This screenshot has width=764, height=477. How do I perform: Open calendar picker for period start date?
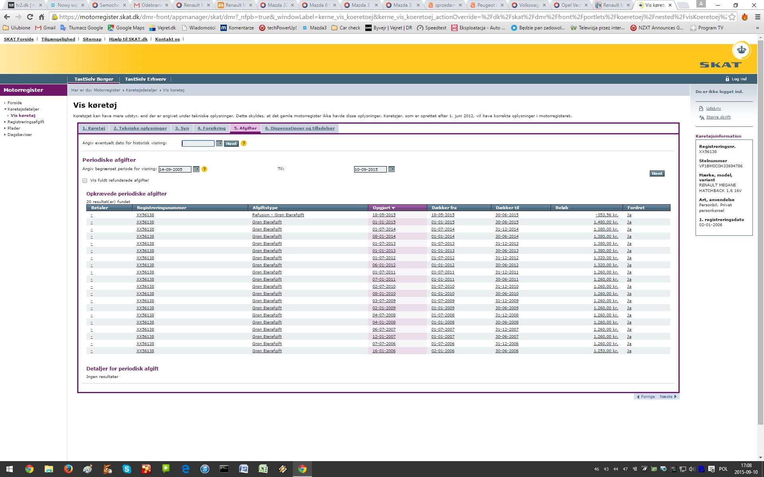click(x=196, y=169)
